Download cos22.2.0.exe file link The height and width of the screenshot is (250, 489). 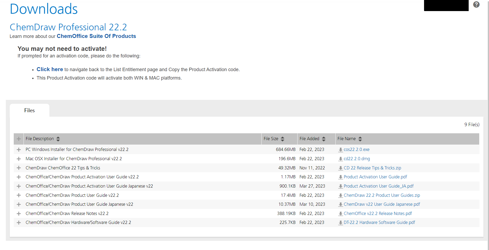[x=356, y=149]
